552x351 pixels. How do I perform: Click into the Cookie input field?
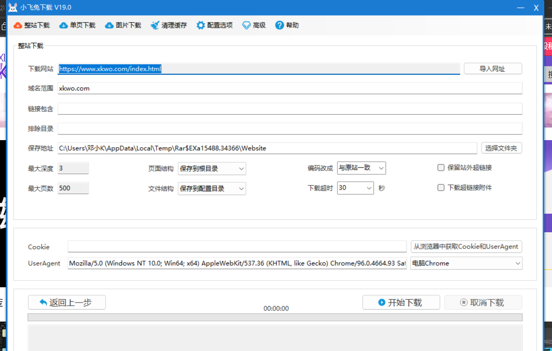click(x=237, y=247)
